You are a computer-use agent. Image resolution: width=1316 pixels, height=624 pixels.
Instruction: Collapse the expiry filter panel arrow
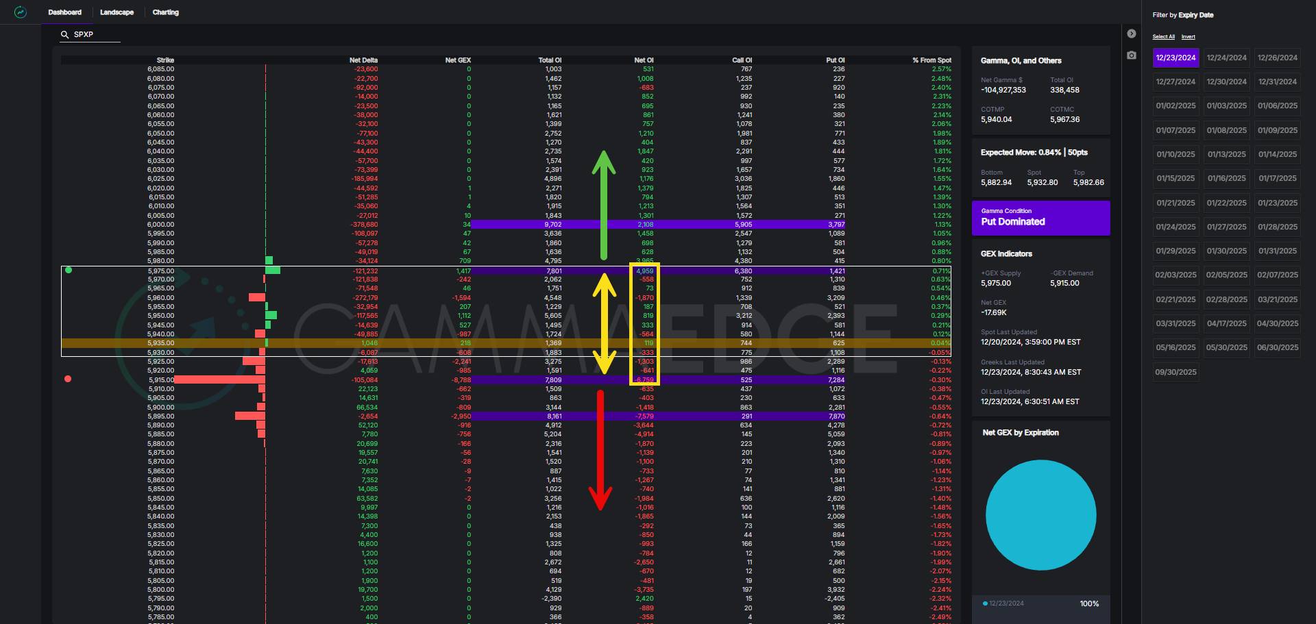coord(1132,34)
